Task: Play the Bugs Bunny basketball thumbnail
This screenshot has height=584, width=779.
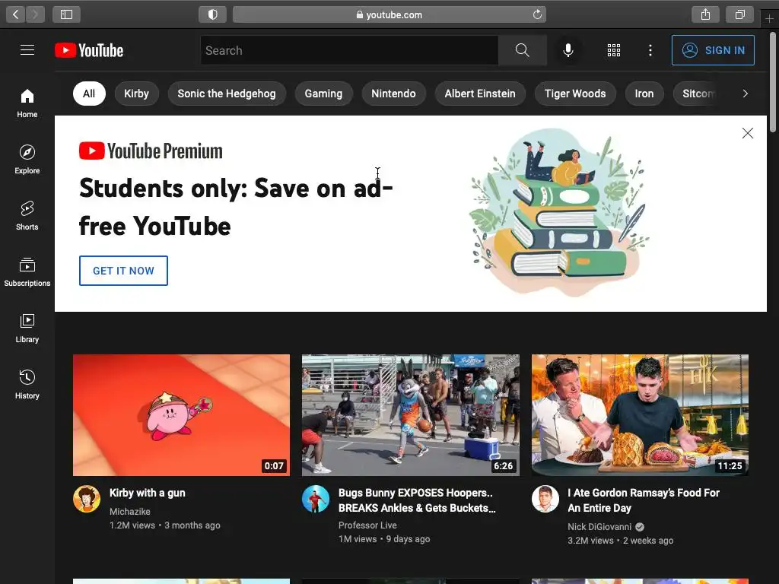Action: pos(410,414)
